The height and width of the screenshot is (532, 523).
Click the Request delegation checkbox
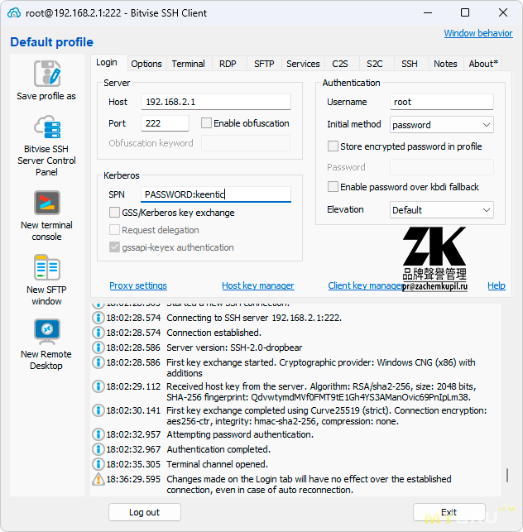click(114, 230)
